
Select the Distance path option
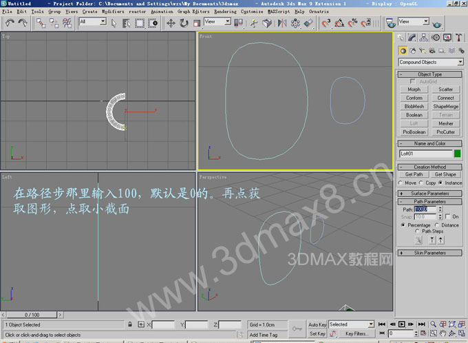[x=436, y=225]
